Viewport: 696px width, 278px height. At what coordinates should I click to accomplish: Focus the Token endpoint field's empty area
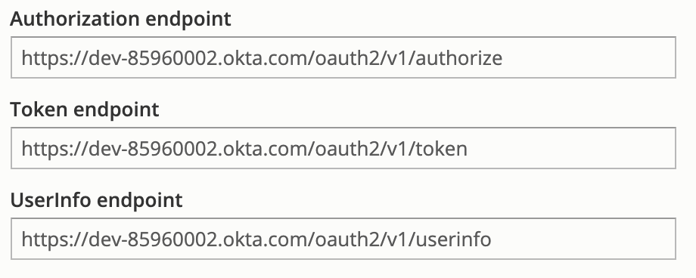pyautogui.click(x=570, y=148)
